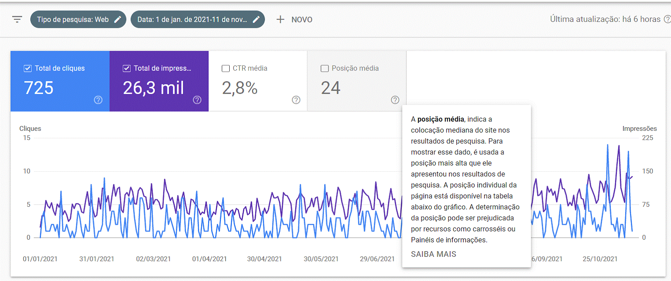Image resolution: width=671 pixels, height=281 pixels.
Task: Open the Tipo de pesquisa: Web filter
Action: point(72,19)
